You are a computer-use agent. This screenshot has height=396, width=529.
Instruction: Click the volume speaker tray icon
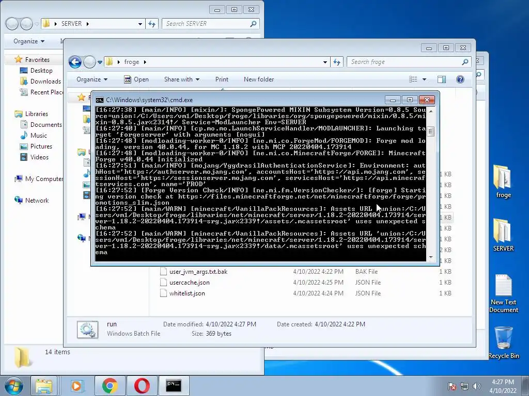476,386
